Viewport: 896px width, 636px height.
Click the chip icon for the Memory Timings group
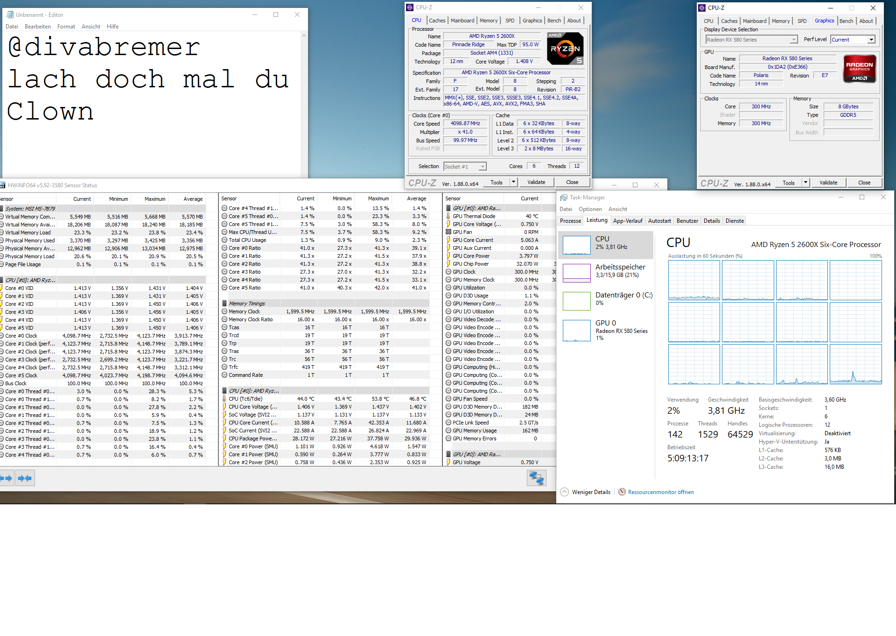(x=224, y=304)
